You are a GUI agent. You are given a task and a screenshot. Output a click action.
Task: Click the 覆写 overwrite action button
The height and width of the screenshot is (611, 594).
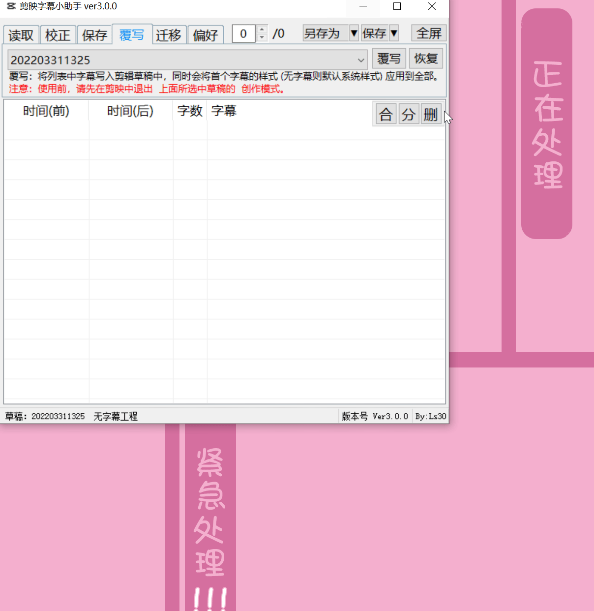click(x=389, y=58)
